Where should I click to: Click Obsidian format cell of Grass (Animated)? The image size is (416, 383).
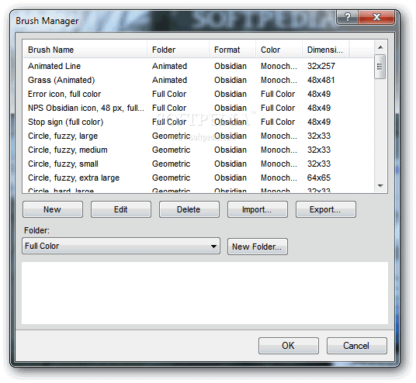[x=231, y=80]
